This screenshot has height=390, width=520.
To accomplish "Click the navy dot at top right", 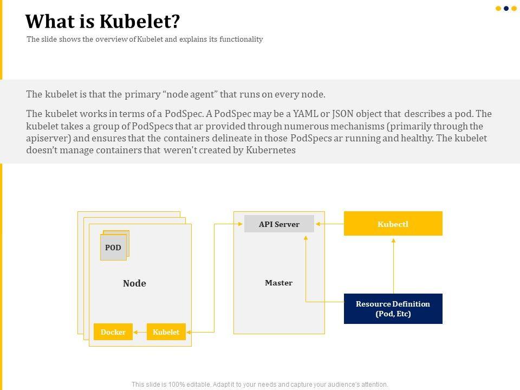I will pyautogui.click(x=506, y=9).
